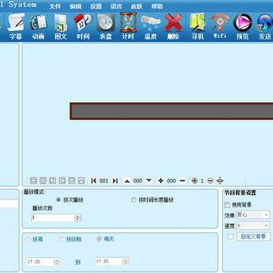273x273 pixels.
Task: Click the move/center crosshair icon
Action: [220, 180]
